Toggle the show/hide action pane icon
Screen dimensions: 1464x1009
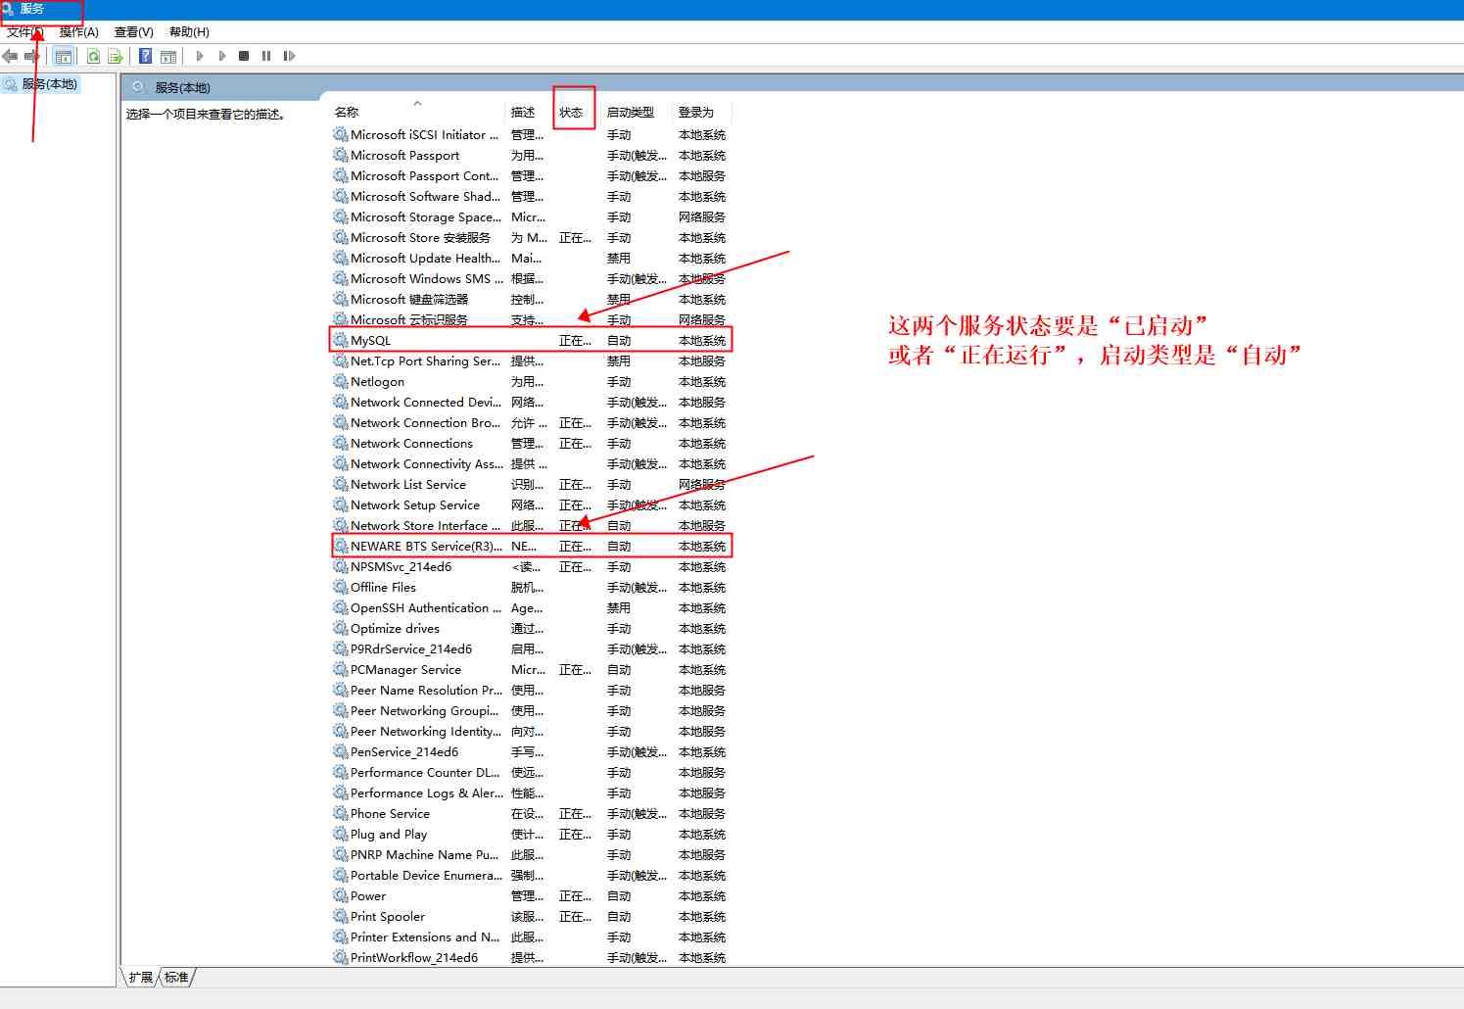coord(168,56)
